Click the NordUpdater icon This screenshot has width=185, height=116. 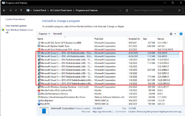(x=39, y=101)
